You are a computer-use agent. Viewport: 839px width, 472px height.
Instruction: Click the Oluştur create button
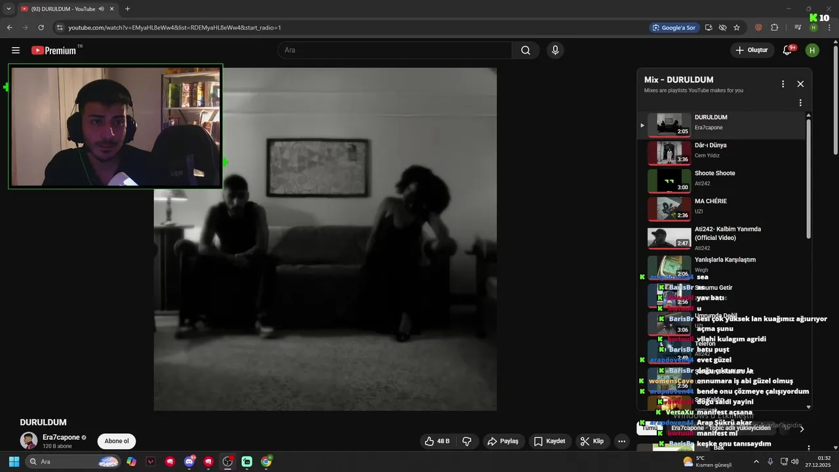pos(751,50)
